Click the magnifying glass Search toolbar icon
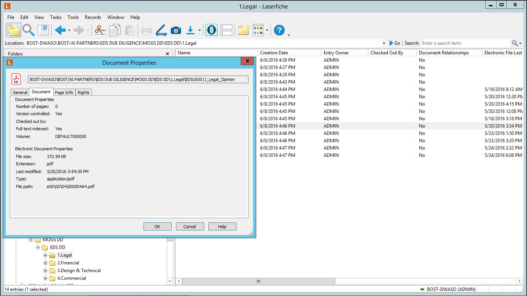The width and height of the screenshot is (527, 296). tap(28, 30)
